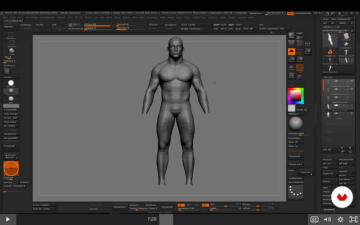Toggle Dynamic option near ZRemesher
The height and width of the screenshot is (225, 360).
(134, 205)
